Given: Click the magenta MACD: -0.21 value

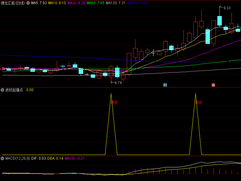Looking at the screenshot, I should click(x=75, y=158).
